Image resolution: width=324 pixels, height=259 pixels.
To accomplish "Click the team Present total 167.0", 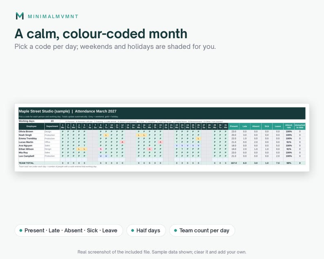I will 234,163.
